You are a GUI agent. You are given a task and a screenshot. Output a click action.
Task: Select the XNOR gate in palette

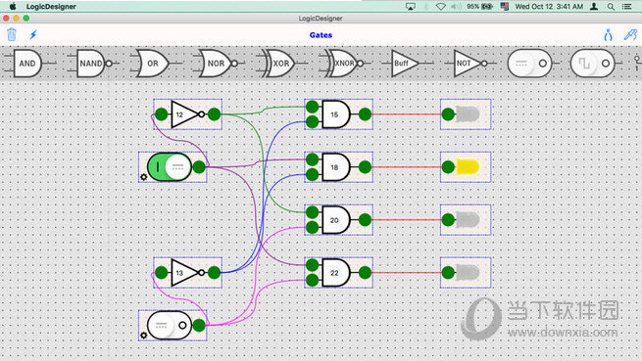point(345,64)
